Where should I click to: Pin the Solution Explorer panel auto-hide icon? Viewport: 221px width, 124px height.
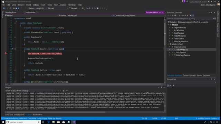click(212, 12)
